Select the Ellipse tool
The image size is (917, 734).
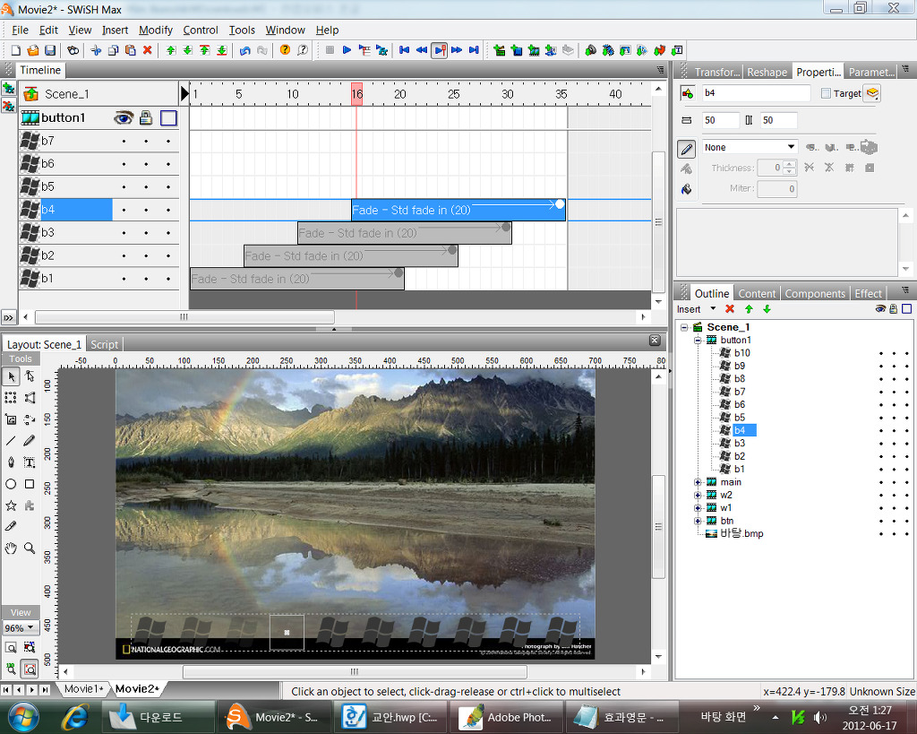tap(11, 484)
